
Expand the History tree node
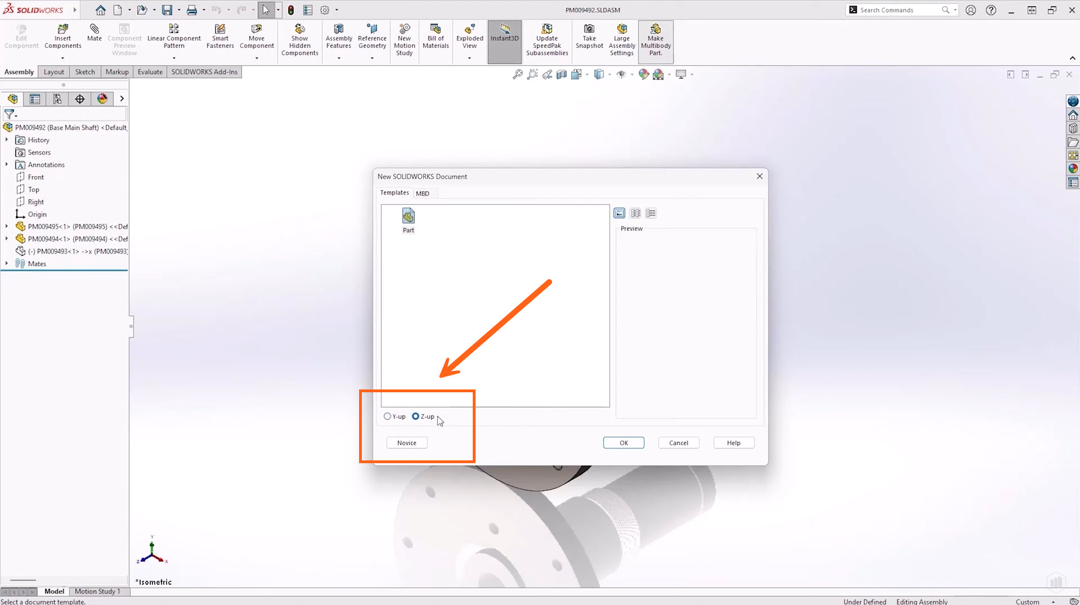coord(7,140)
